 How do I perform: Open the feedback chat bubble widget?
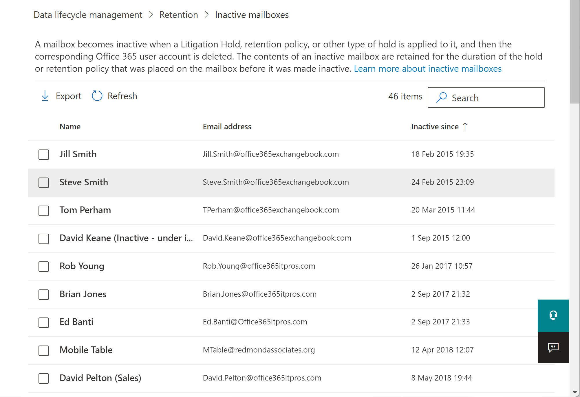[x=553, y=347]
